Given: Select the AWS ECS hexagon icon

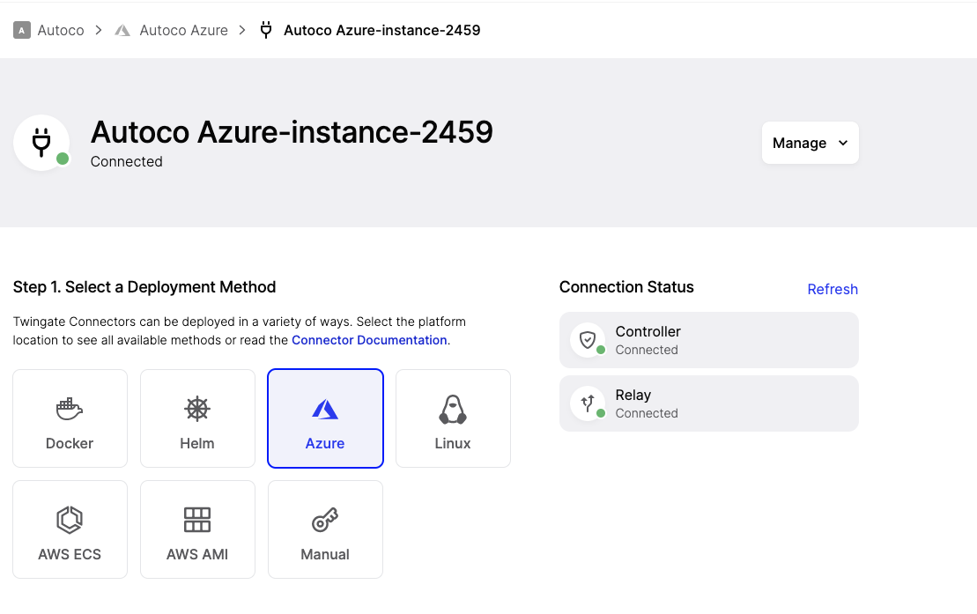Looking at the screenshot, I should [x=70, y=520].
